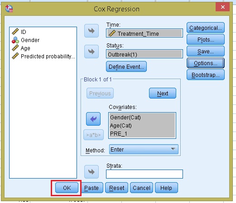
Task: Click the ruler icon in the Time field
Action: [x=112, y=33]
